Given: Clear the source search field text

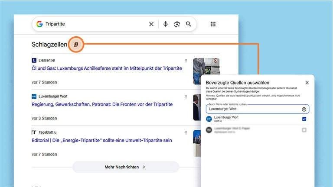Looking at the screenshot, I should click(x=304, y=109).
